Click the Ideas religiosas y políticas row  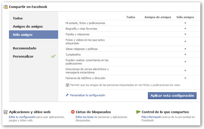click(x=132, y=49)
